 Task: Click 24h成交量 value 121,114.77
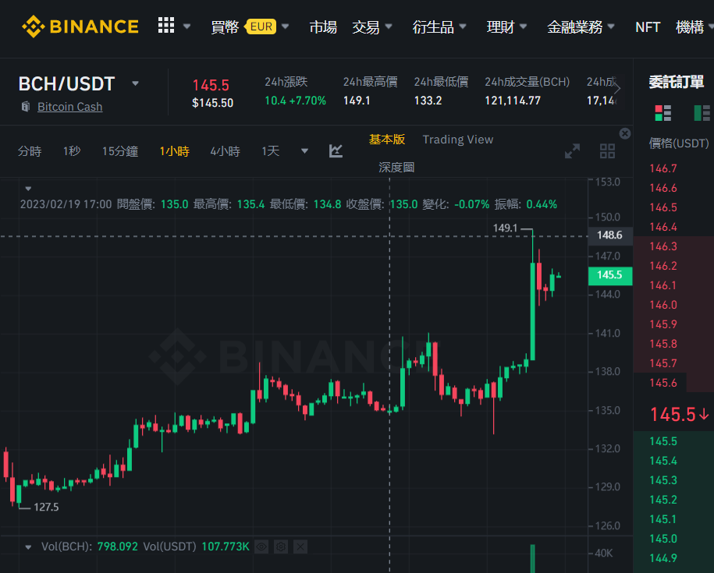pos(512,101)
